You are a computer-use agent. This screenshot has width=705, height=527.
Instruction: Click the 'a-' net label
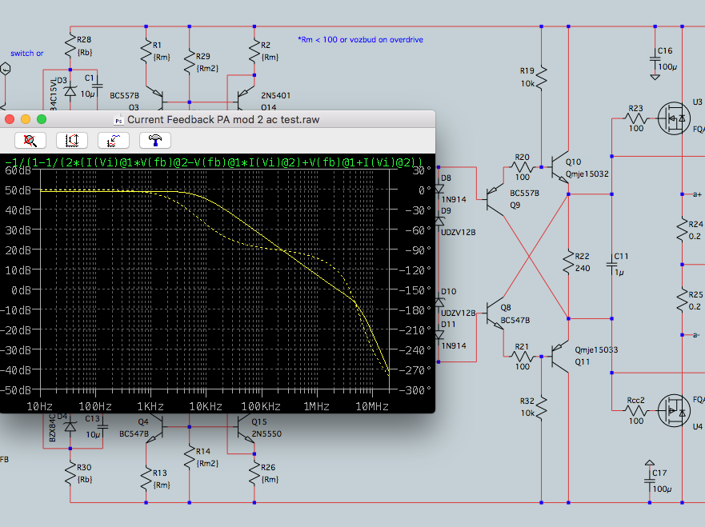(696, 335)
